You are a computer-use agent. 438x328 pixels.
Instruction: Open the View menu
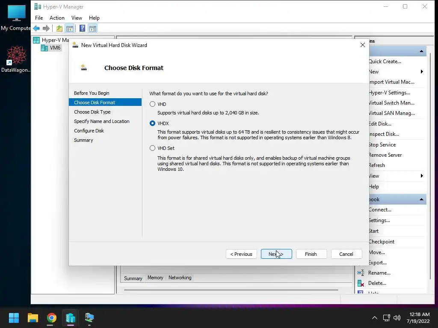(x=77, y=18)
